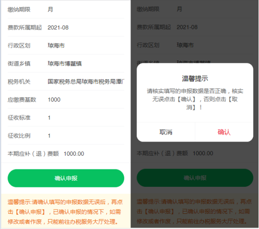
Task: Click the 征收比例 label in left panel
Action: pos(19,136)
